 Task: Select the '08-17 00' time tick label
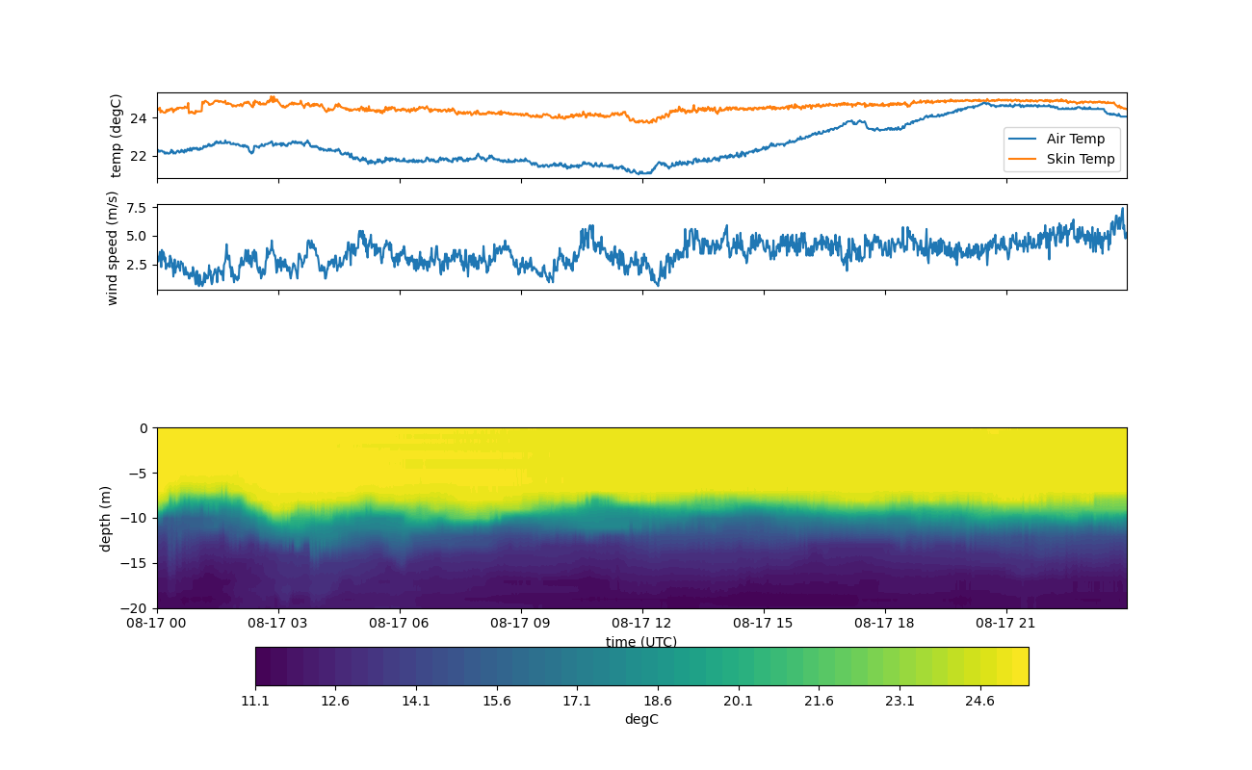(157, 623)
